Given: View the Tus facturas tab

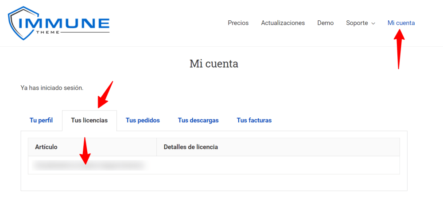Looking at the screenshot, I should coord(254,120).
